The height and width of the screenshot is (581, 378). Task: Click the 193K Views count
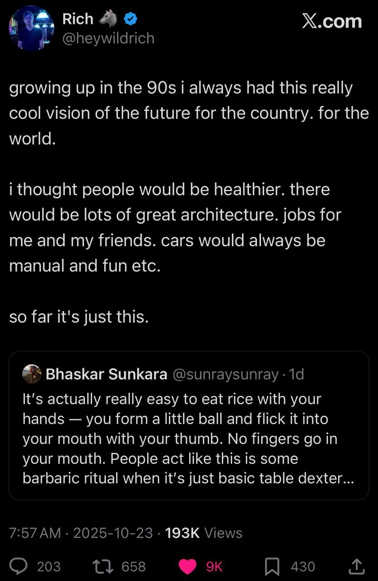click(x=204, y=532)
